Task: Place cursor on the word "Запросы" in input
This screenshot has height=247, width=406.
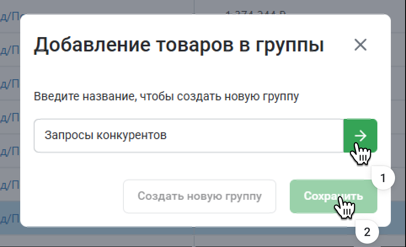Action: tap(69, 136)
